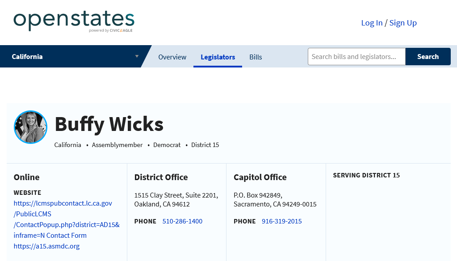Viewport: 457px width, 261px height.
Task: Switch to the Legislators tab
Action: point(218,57)
